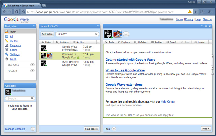
Task: Click the Manage contacts link
Action: 15,129
